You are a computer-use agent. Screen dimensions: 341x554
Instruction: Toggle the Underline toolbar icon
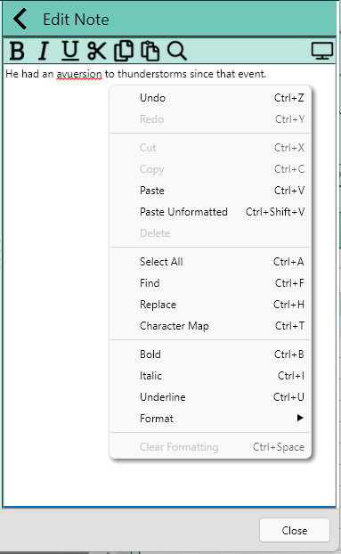70,51
